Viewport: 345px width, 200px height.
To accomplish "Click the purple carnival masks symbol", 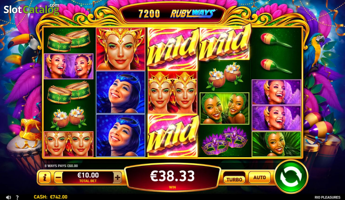I will click(x=225, y=141).
